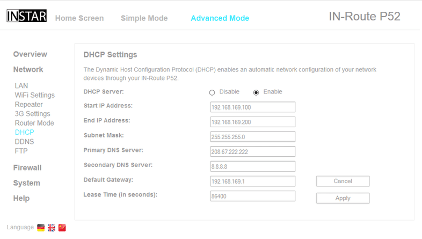
Task: Click the Start IP Address field
Action: coord(252,107)
